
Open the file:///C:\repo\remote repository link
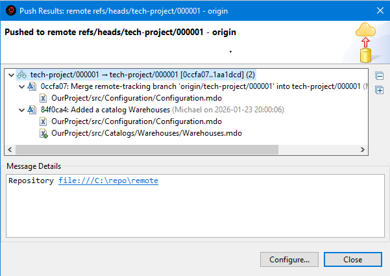tap(108, 181)
